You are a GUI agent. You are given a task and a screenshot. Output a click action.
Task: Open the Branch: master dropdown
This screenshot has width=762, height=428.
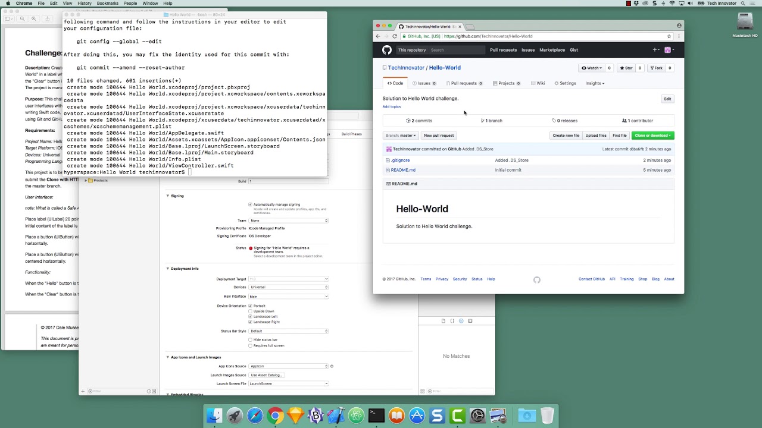(401, 136)
